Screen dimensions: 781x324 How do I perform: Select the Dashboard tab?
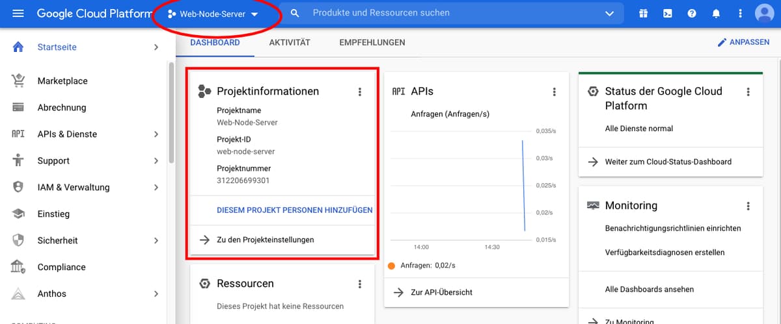coord(215,43)
